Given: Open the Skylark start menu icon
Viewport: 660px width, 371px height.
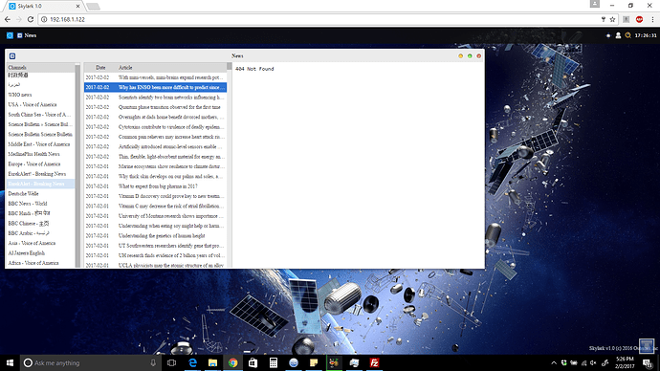Looking at the screenshot, I should click(x=10, y=35).
